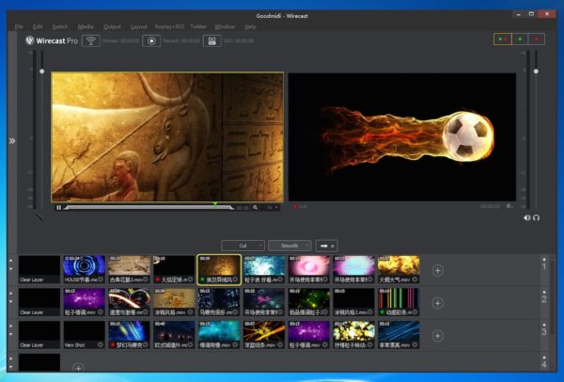Add a shot to layer 2
The height and width of the screenshot is (382, 564).
click(x=437, y=303)
